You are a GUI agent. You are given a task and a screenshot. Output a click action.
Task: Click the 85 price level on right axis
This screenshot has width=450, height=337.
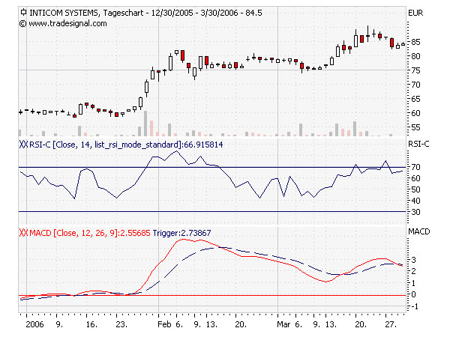[x=415, y=42]
